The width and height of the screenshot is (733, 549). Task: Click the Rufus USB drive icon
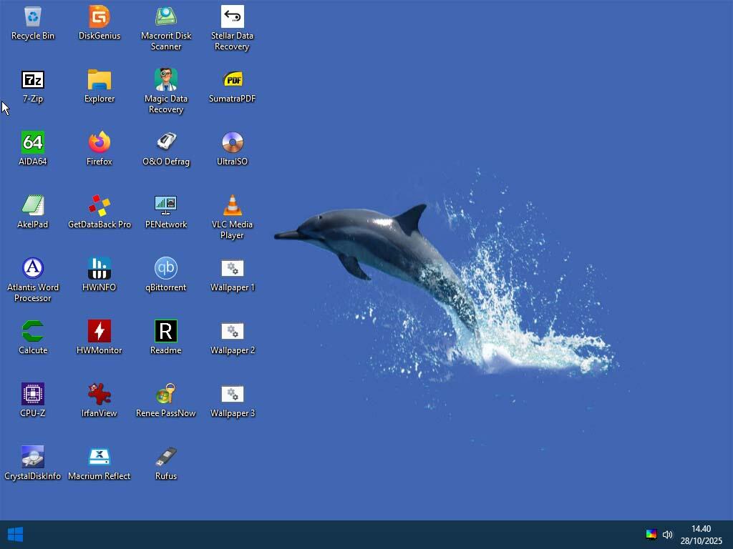point(166,457)
